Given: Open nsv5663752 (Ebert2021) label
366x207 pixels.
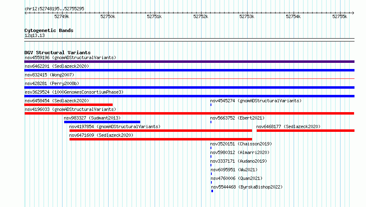Looking at the screenshot, I should click(x=237, y=118).
